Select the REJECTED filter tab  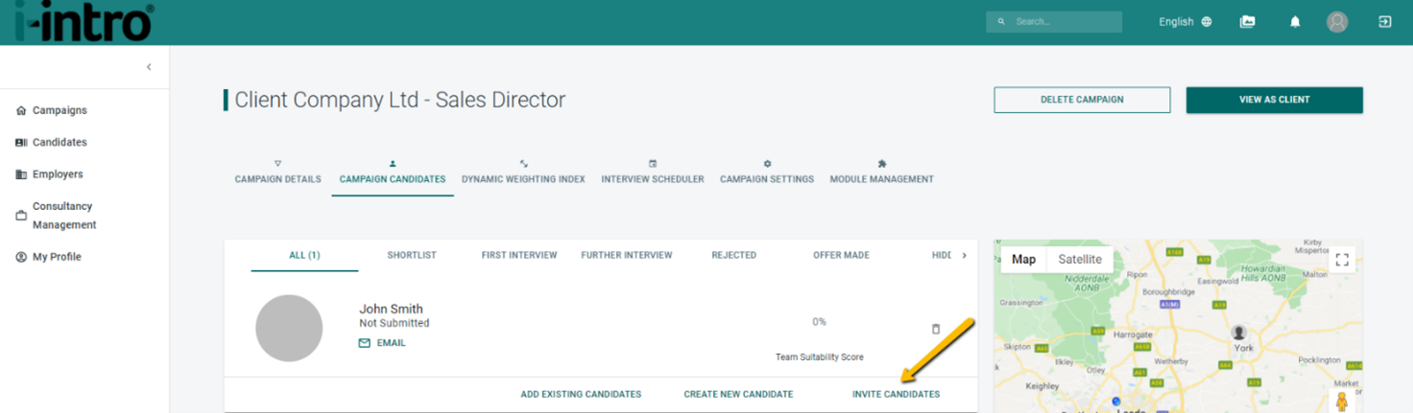(x=734, y=255)
